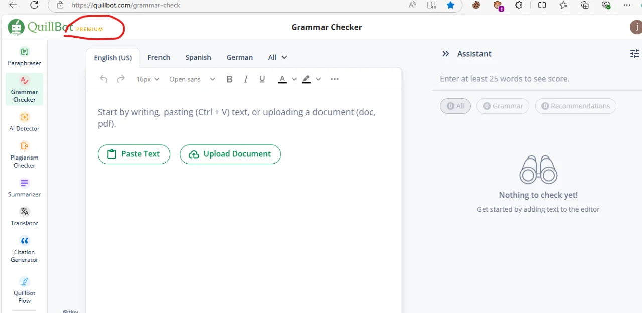Open the text color dropdown arrow

click(294, 79)
